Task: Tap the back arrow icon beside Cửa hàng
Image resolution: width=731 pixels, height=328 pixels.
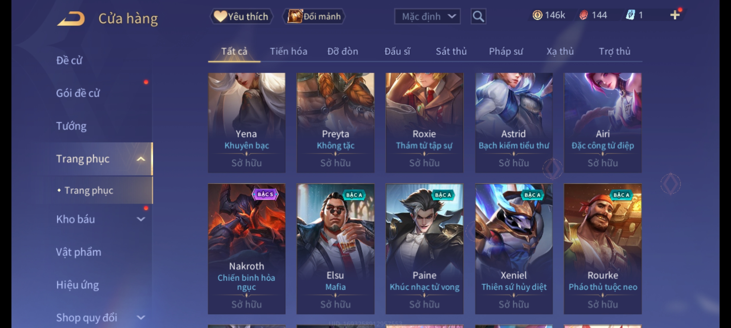Action: coord(71,19)
